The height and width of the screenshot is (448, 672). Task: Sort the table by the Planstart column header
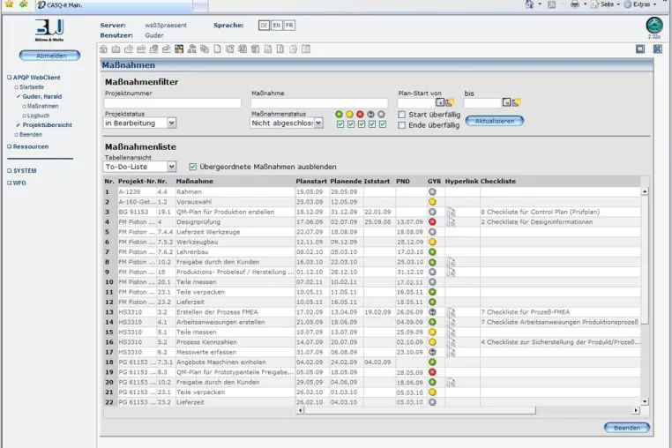(311, 182)
